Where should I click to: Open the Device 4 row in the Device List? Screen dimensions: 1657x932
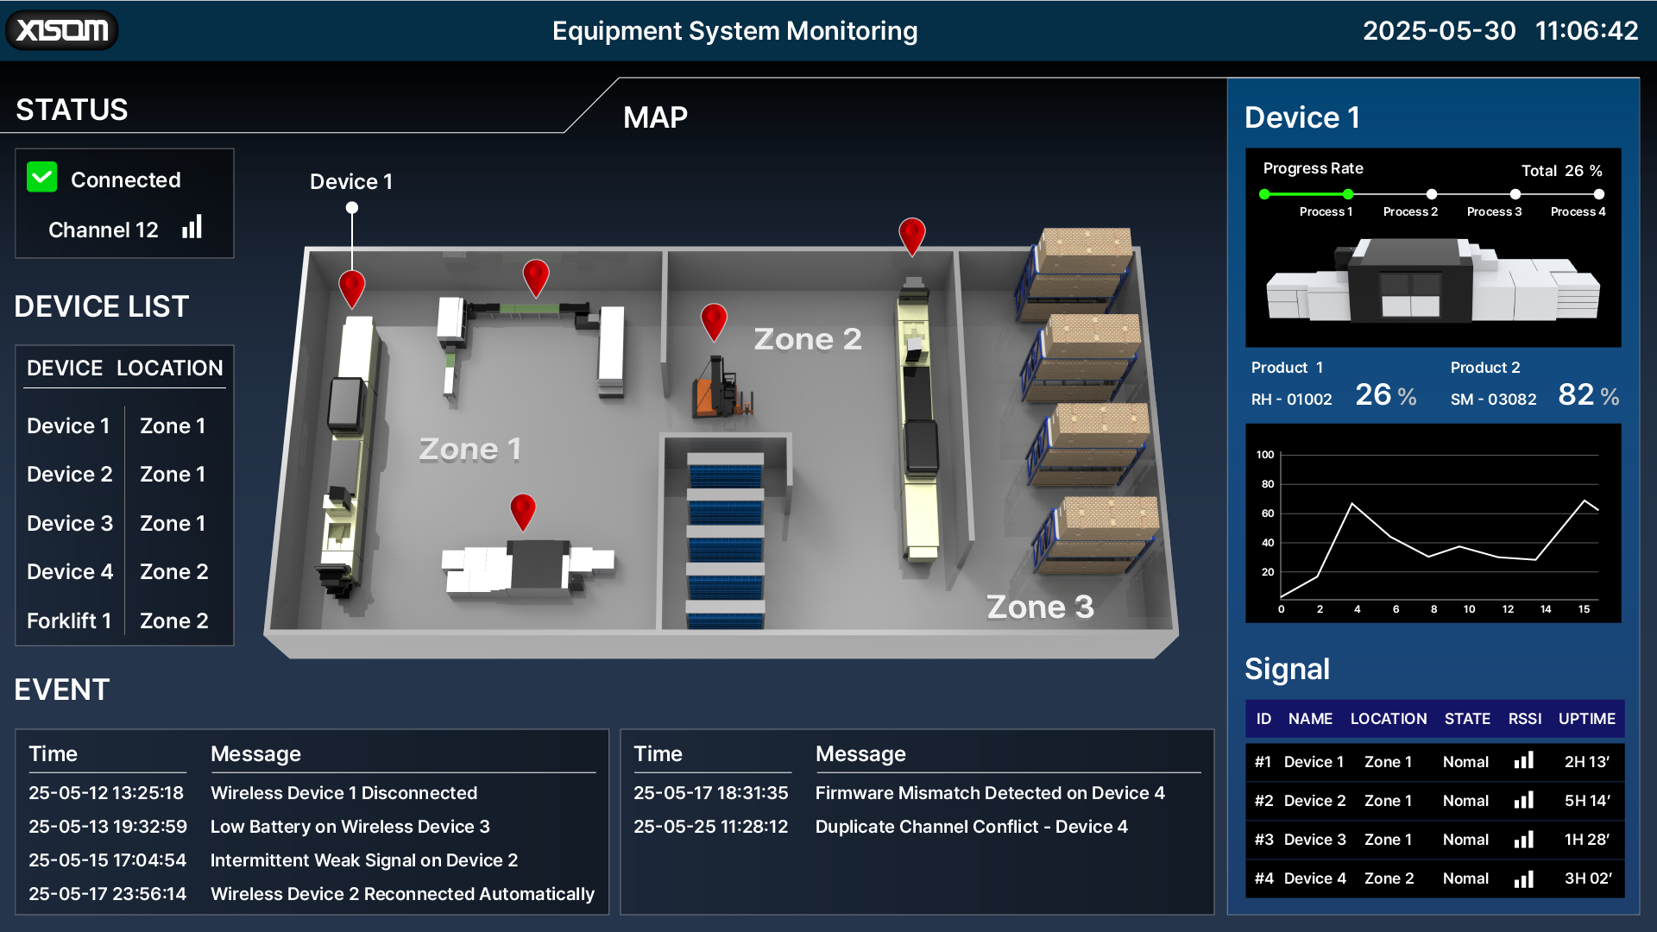click(70, 571)
